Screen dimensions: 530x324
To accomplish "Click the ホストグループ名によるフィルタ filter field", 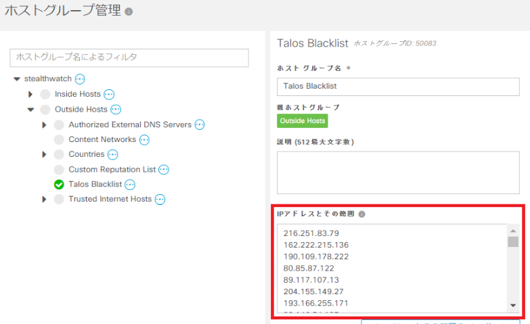I will (129, 57).
